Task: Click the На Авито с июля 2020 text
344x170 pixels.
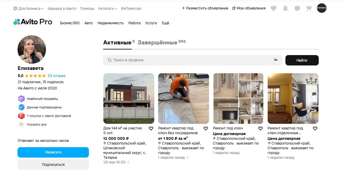Action: click(37, 88)
